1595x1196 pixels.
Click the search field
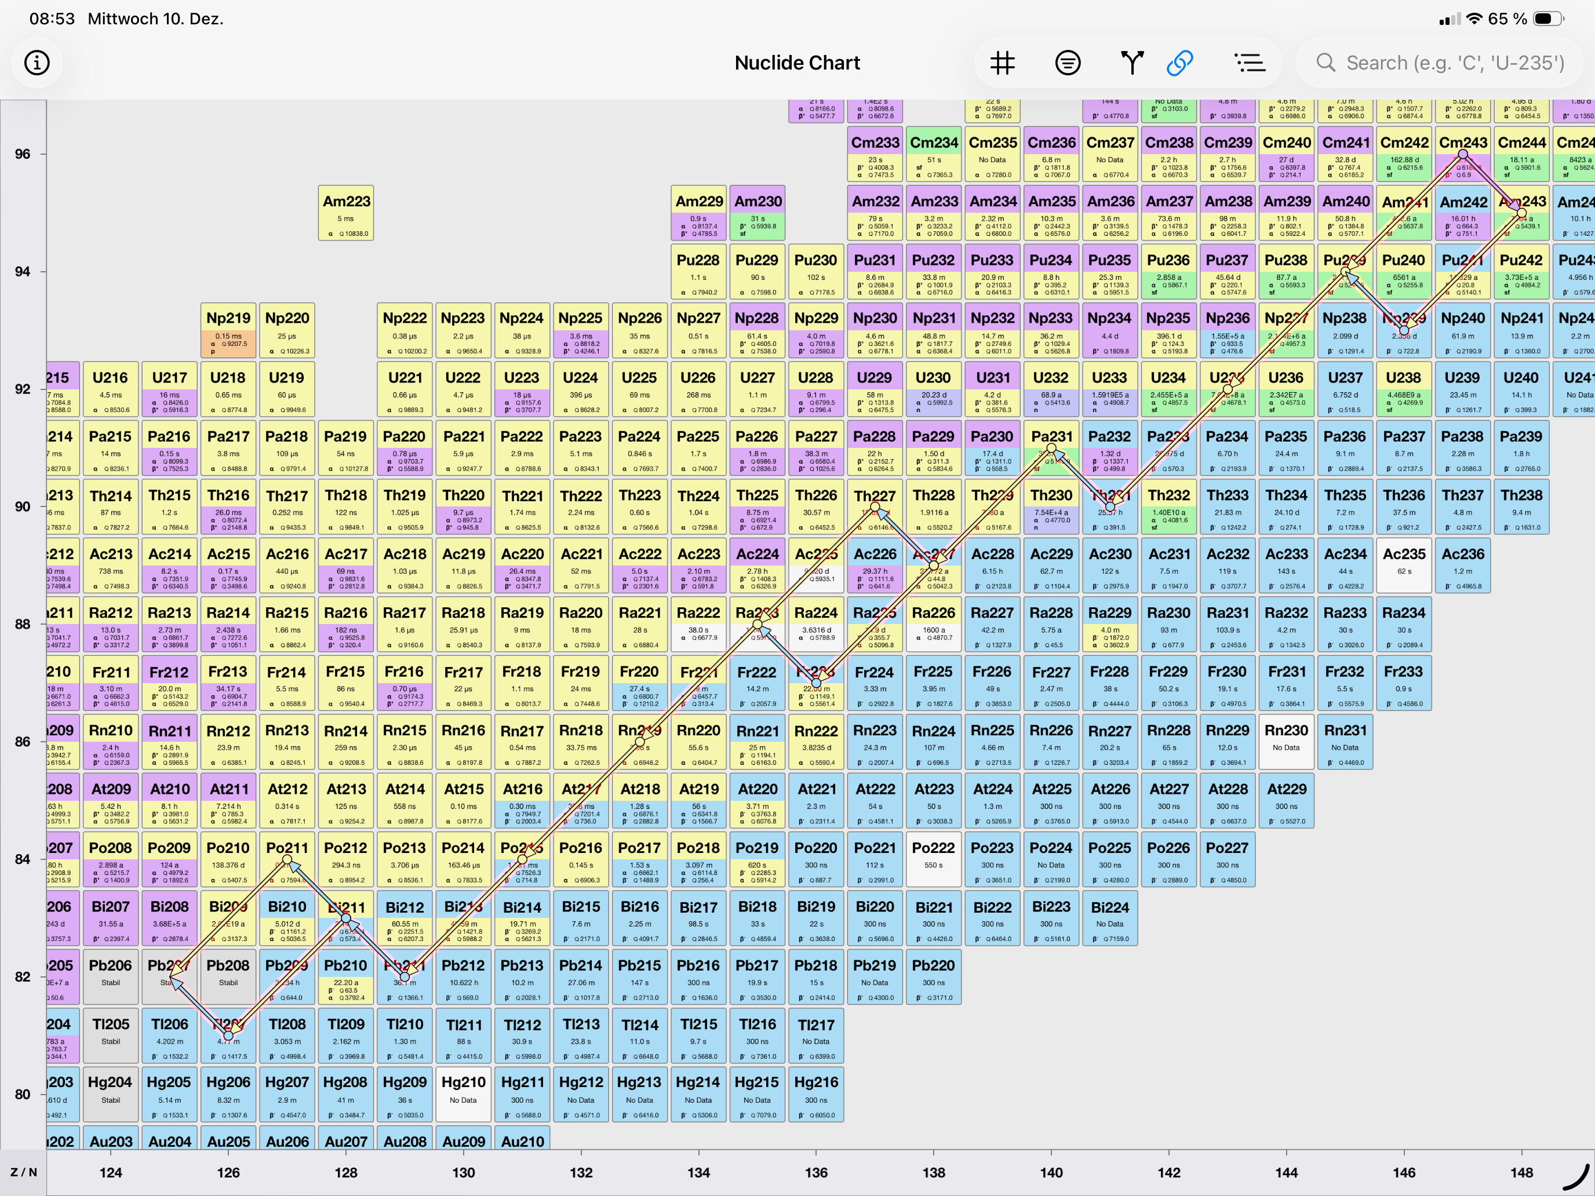[1439, 63]
